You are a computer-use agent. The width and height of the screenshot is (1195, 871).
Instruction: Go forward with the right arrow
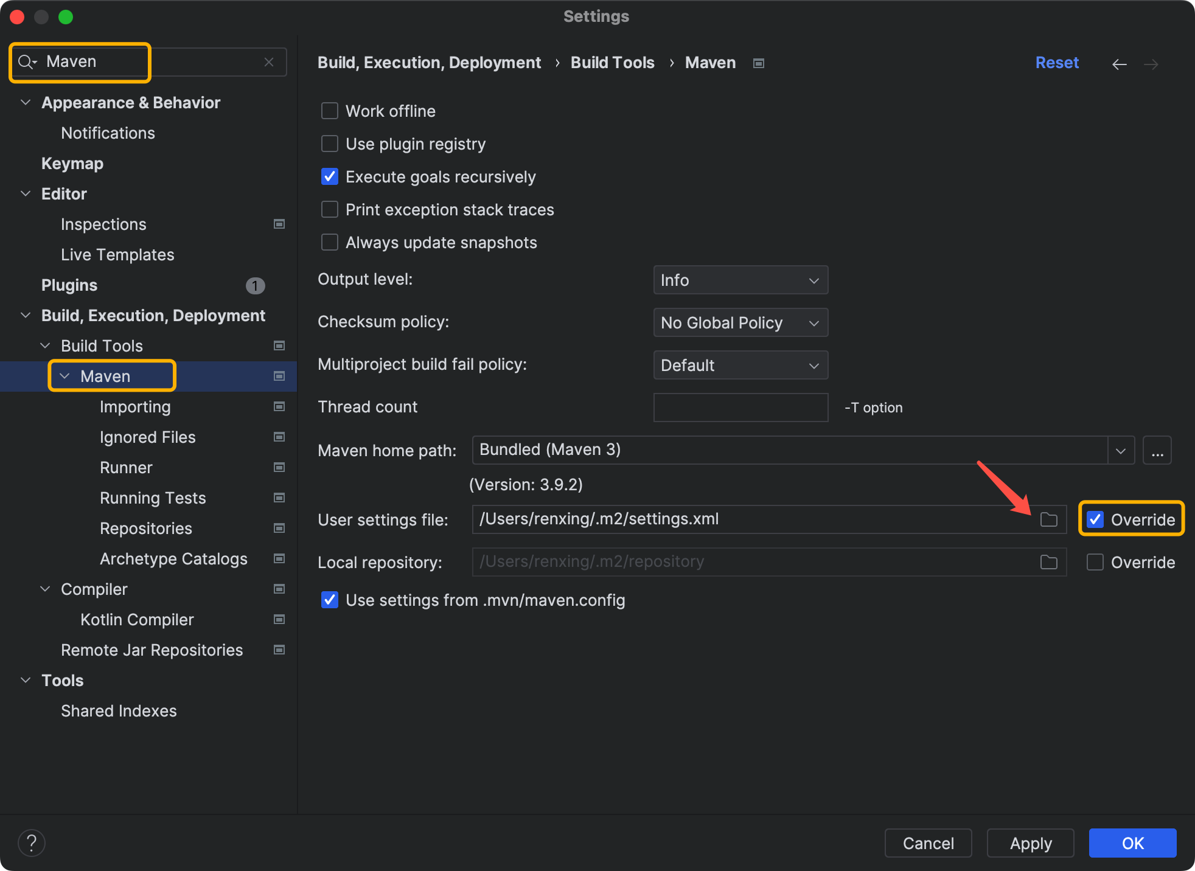[x=1151, y=64]
